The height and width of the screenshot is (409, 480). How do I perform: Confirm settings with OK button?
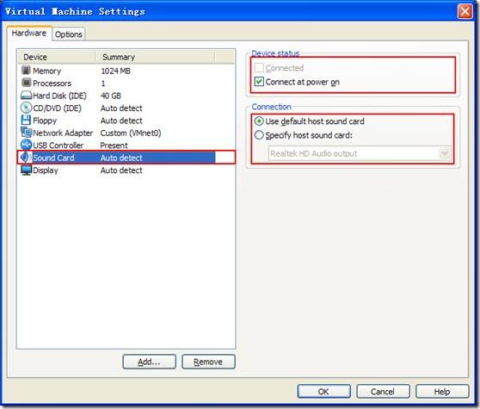pyautogui.click(x=323, y=391)
